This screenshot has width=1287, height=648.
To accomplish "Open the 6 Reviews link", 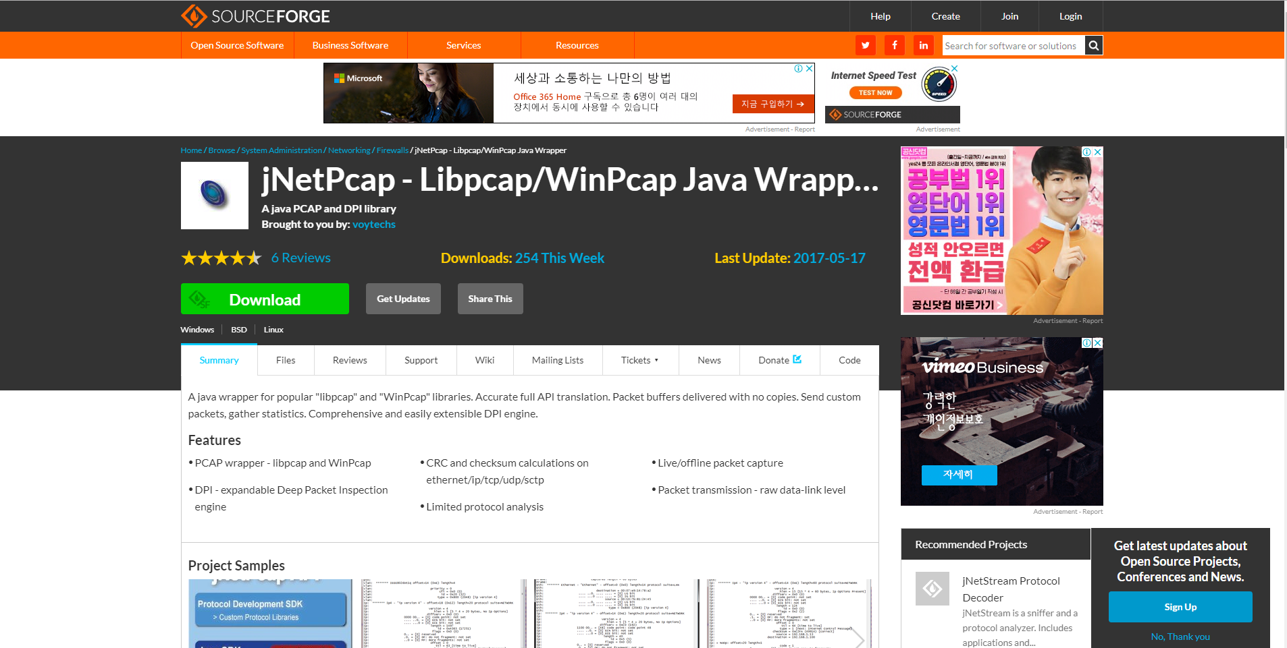I will pyautogui.click(x=301, y=258).
